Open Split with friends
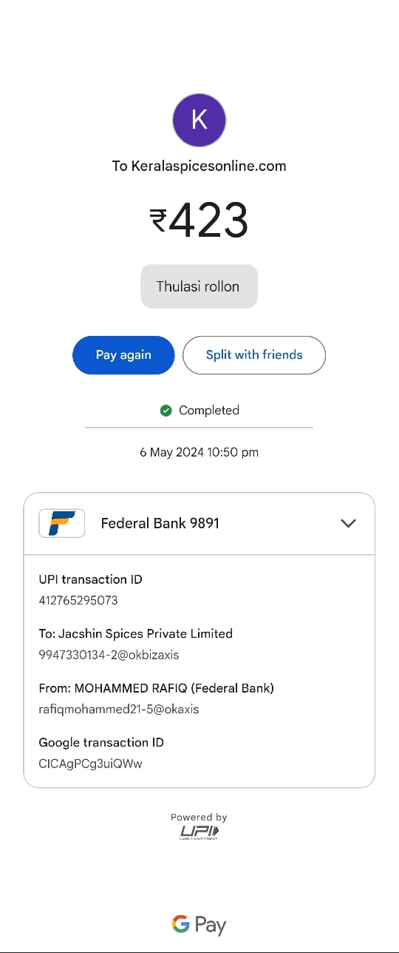Screen dimensions: 399x953 (x=254, y=355)
